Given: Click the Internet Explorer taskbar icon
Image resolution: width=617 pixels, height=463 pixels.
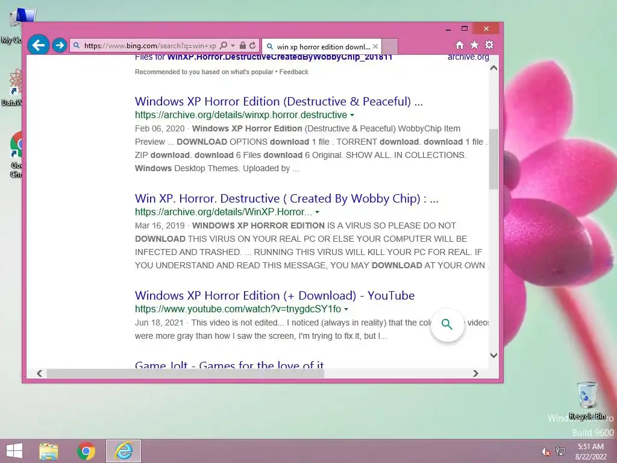Looking at the screenshot, I should 123,451.
